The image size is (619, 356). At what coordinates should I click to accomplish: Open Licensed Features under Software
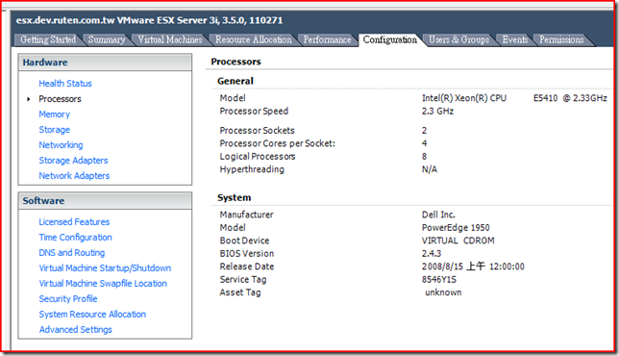coord(74,222)
